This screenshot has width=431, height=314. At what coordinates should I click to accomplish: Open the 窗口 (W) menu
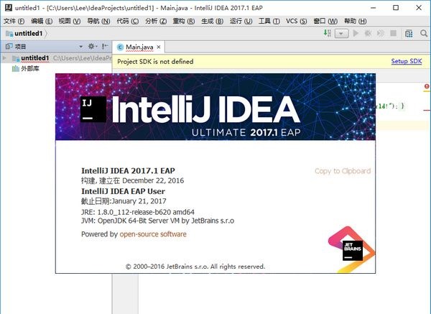[x=325, y=21]
